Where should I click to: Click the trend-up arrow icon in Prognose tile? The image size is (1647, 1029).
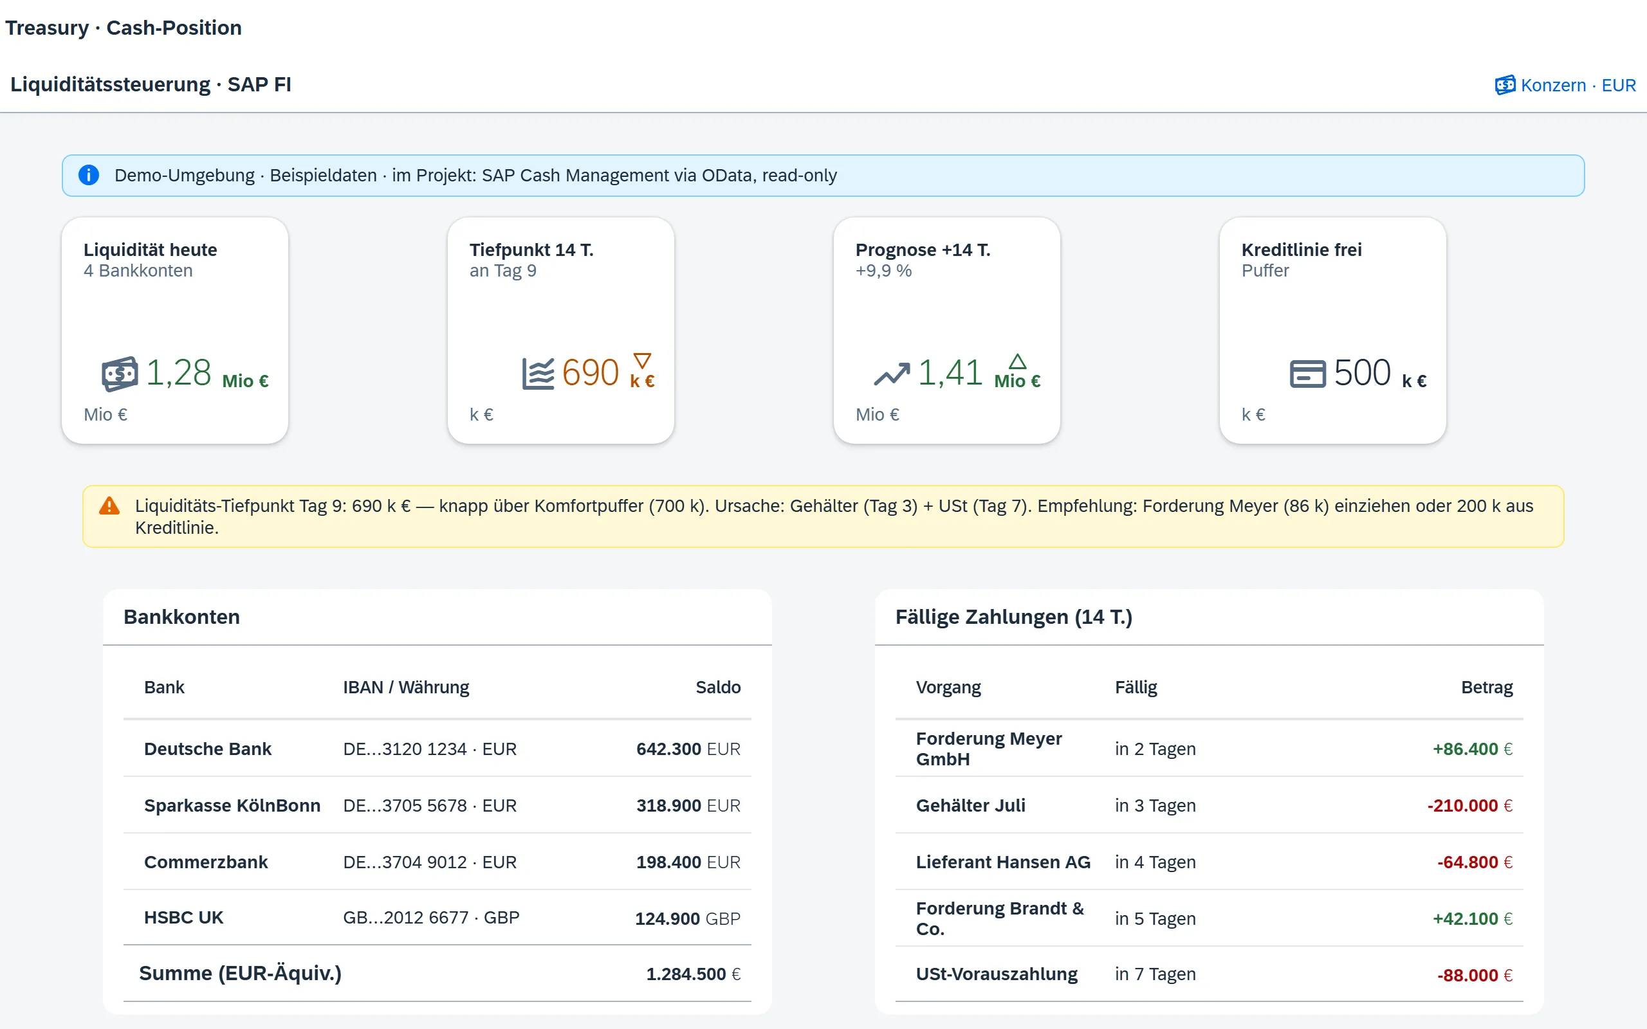(892, 374)
